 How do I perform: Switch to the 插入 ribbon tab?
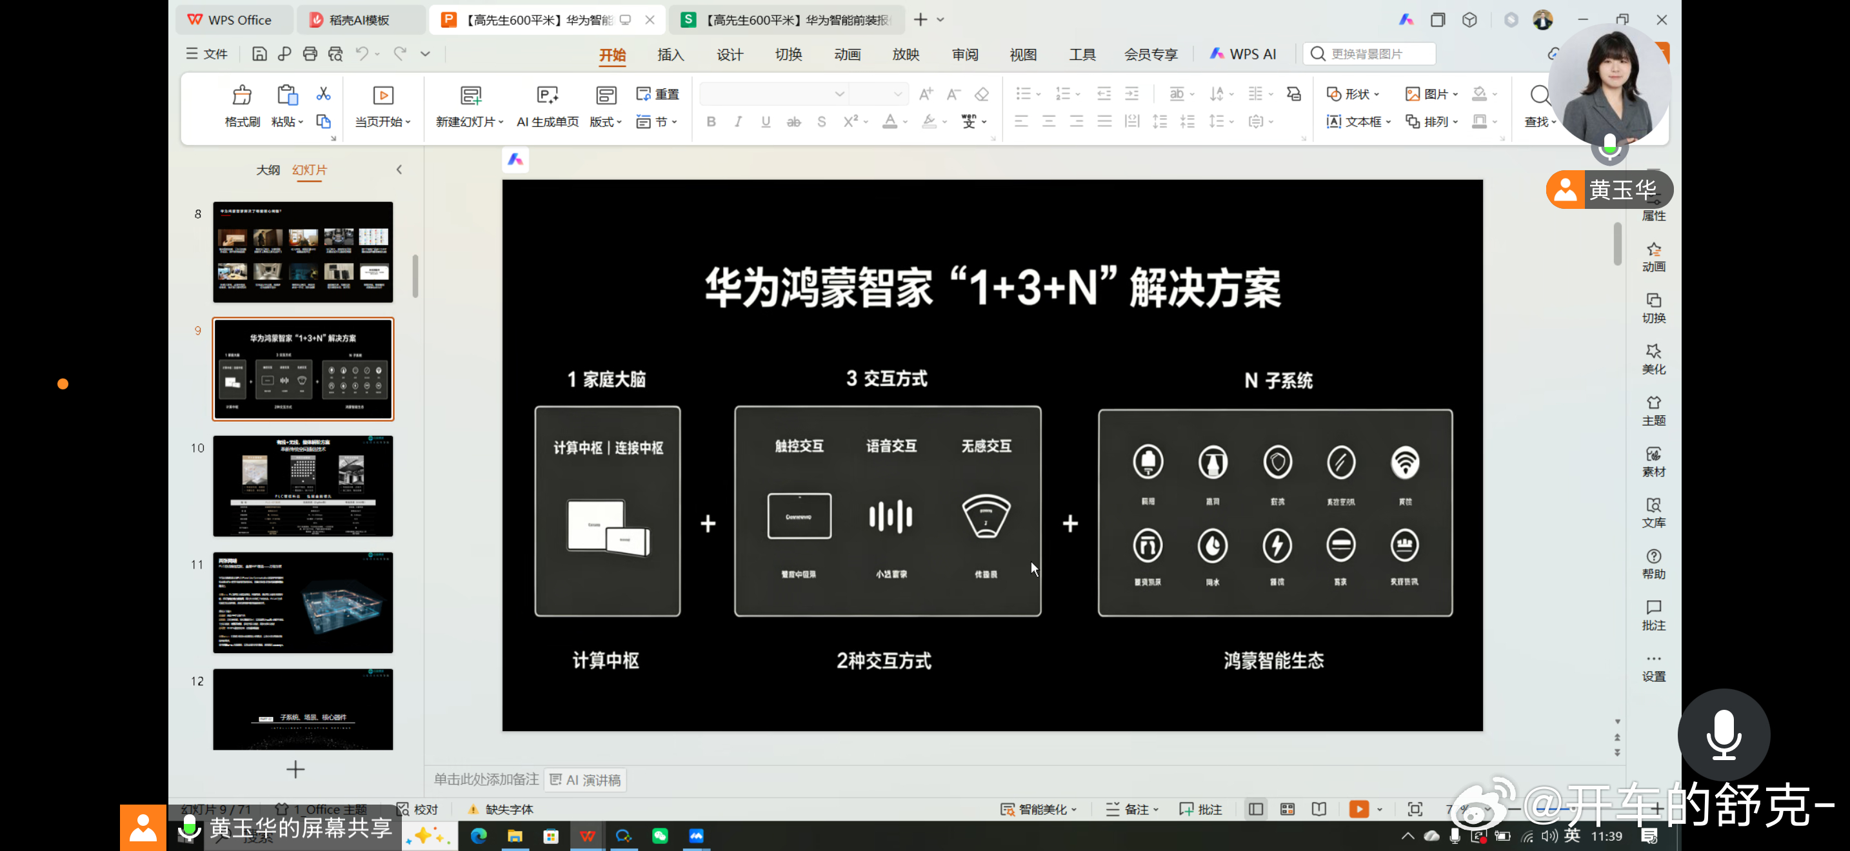tap(671, 55)
